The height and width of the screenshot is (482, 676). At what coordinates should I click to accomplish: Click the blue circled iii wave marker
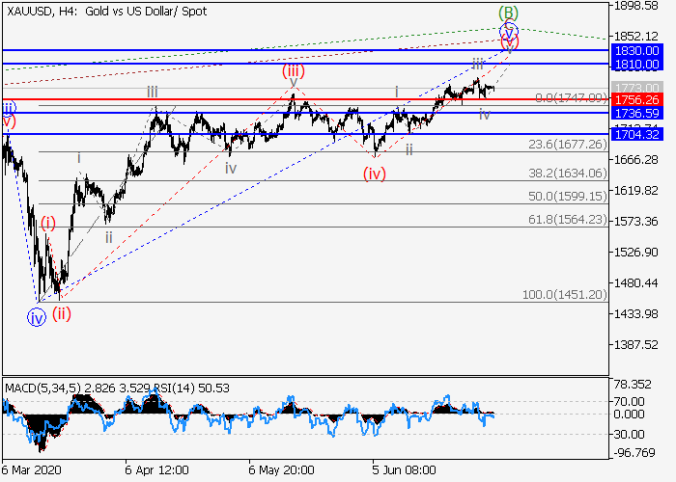pyautogui.click(x=7, y=107)
